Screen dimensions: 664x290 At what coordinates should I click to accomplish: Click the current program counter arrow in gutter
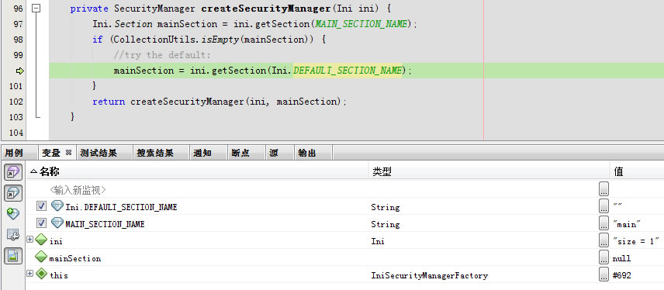click(19, 71)
